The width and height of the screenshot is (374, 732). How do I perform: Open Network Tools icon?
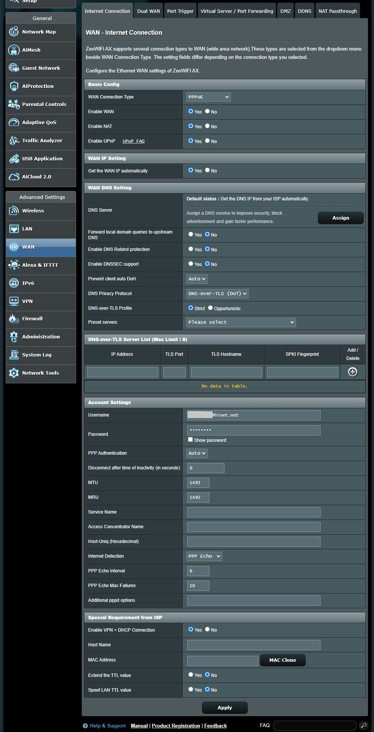point(14,373)
